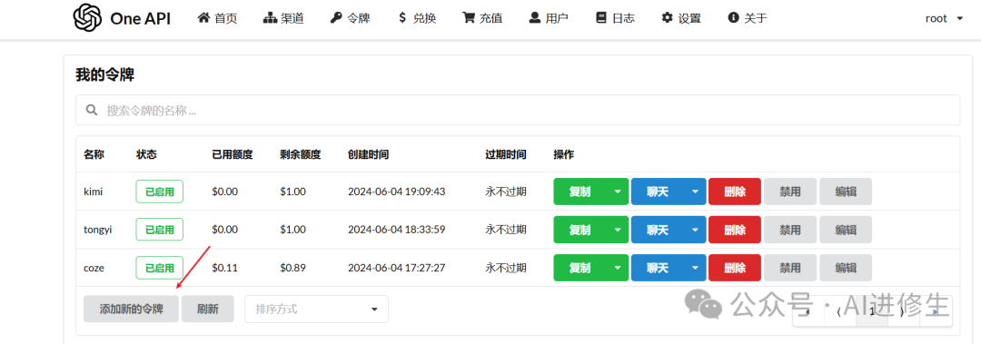
Task: Edit the tongyi token
Action: 846,230
